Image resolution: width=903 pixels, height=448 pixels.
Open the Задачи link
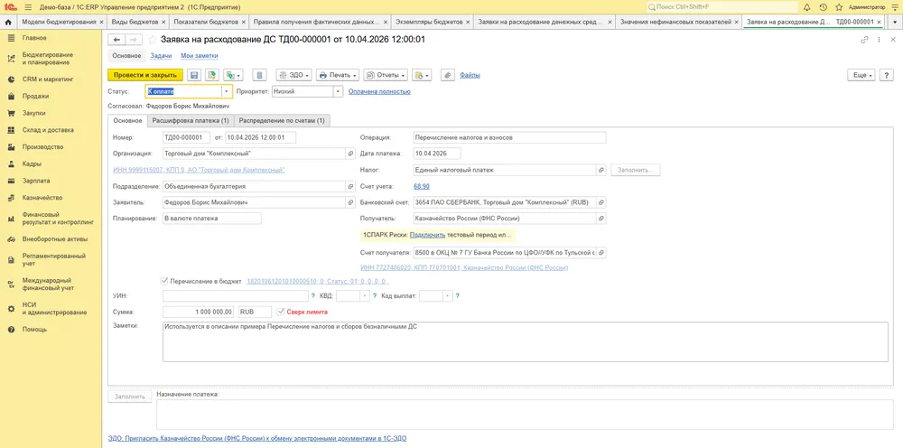161,56
